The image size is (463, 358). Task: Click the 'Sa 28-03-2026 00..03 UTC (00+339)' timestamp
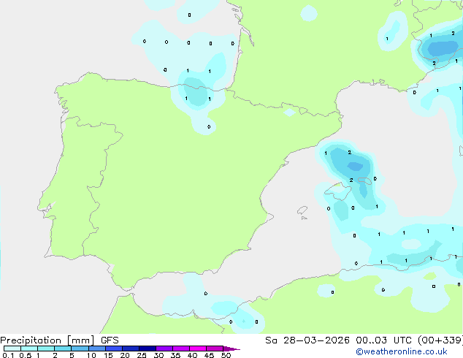point(364,340)
